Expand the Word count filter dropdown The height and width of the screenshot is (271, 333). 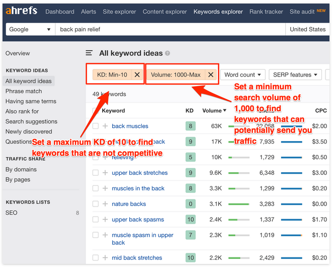[x=243, y=75]
